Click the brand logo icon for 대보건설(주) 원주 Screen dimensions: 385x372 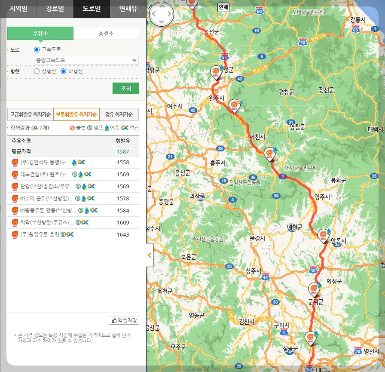[15, 175]
